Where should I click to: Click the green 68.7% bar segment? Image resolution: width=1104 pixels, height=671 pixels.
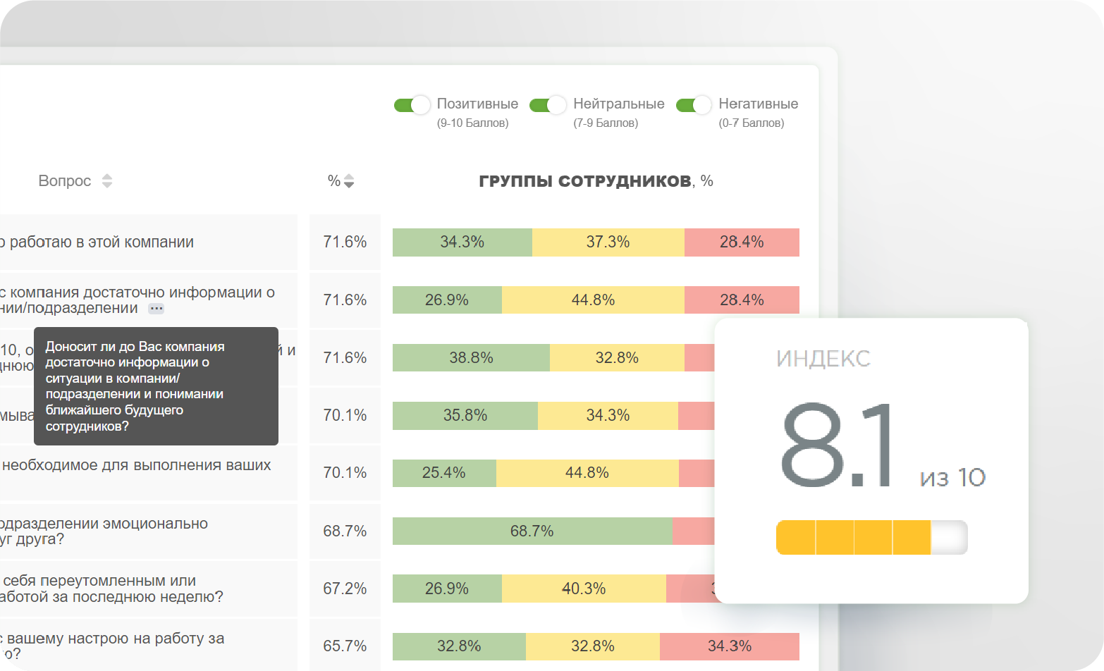coord(532,531)
